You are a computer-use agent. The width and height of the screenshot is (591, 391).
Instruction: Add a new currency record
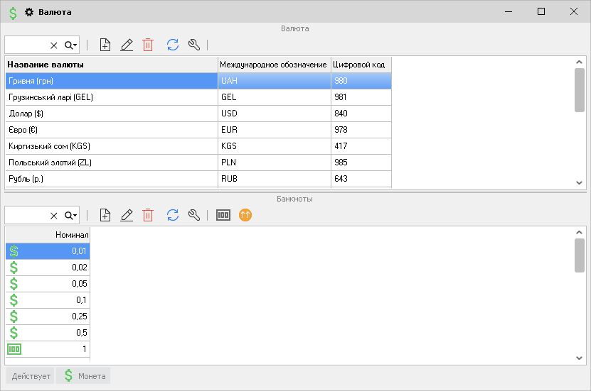105,45
